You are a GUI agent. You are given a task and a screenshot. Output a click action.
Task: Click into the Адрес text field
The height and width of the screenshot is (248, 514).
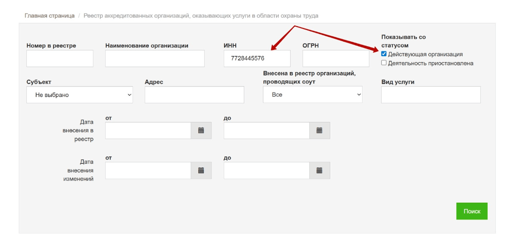(194, 95)
